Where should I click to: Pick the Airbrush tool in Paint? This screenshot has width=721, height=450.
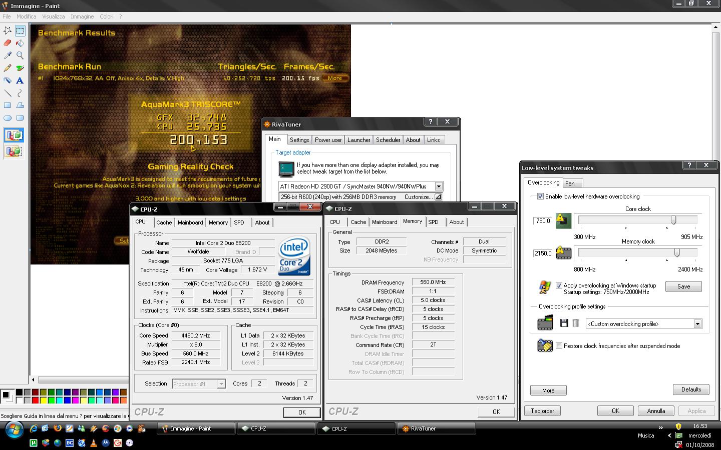coord(8,80)
